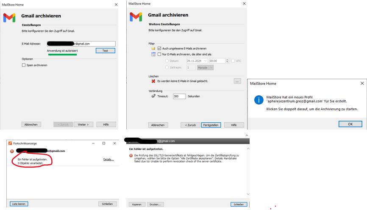Screen dimensions: 367x210
Task: Close the Weitere Einstellungen dialog window
Action: pos(244,3)
